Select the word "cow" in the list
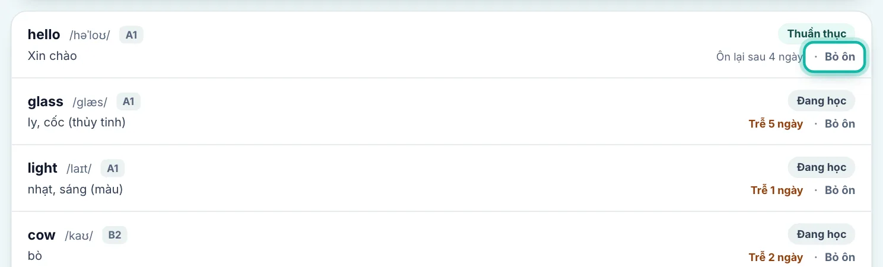Screen dimensions: 883x267 pos(42,236)
